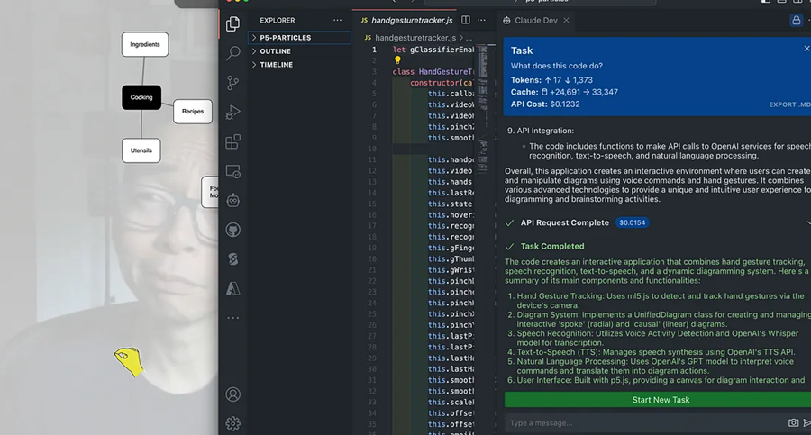Open the Remote Explorer view
Viewport: 811px width, 435px height.
coord(232,171)
